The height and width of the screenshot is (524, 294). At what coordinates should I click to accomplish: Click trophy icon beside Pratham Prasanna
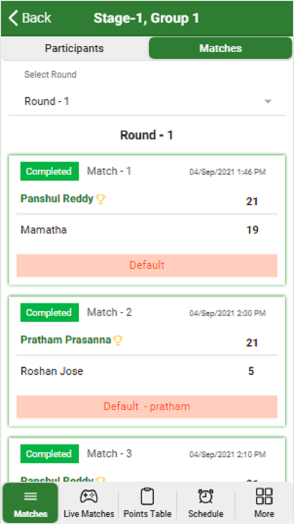click(x=118, y=340)
